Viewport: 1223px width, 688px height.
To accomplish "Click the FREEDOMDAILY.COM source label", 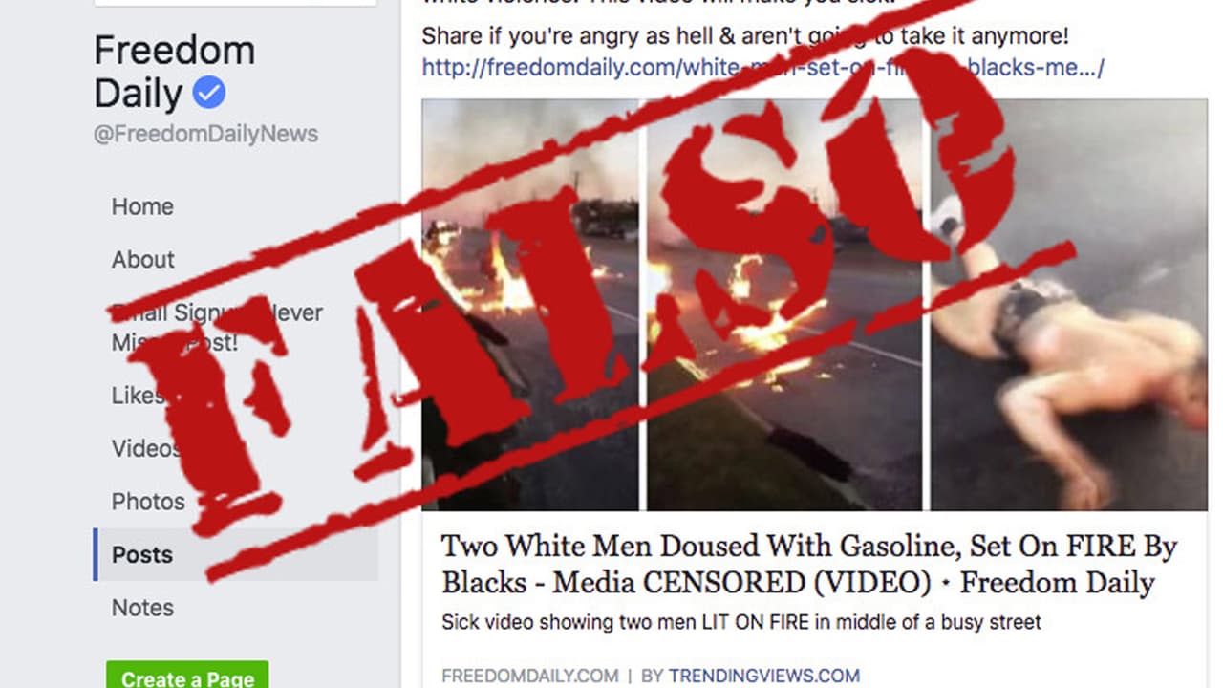I will 530,676.
